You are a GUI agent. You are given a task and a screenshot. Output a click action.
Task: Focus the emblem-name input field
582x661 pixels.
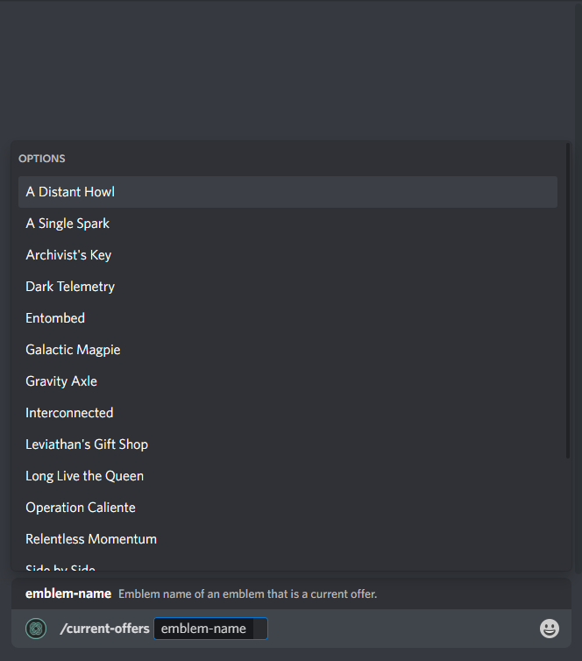(x=210, y=629)
